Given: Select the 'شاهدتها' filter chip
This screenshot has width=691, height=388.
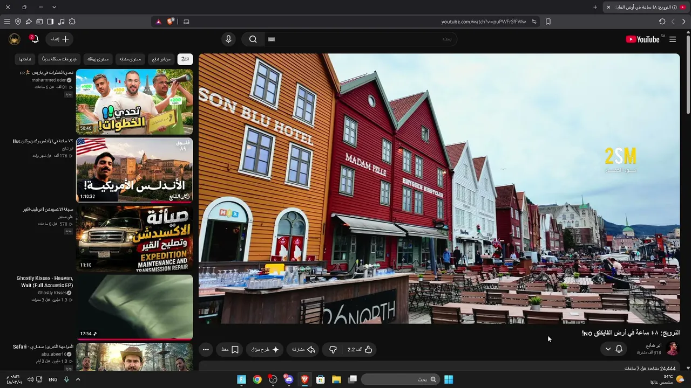Looking at the screenshot, I should click(x=25, y=59).
